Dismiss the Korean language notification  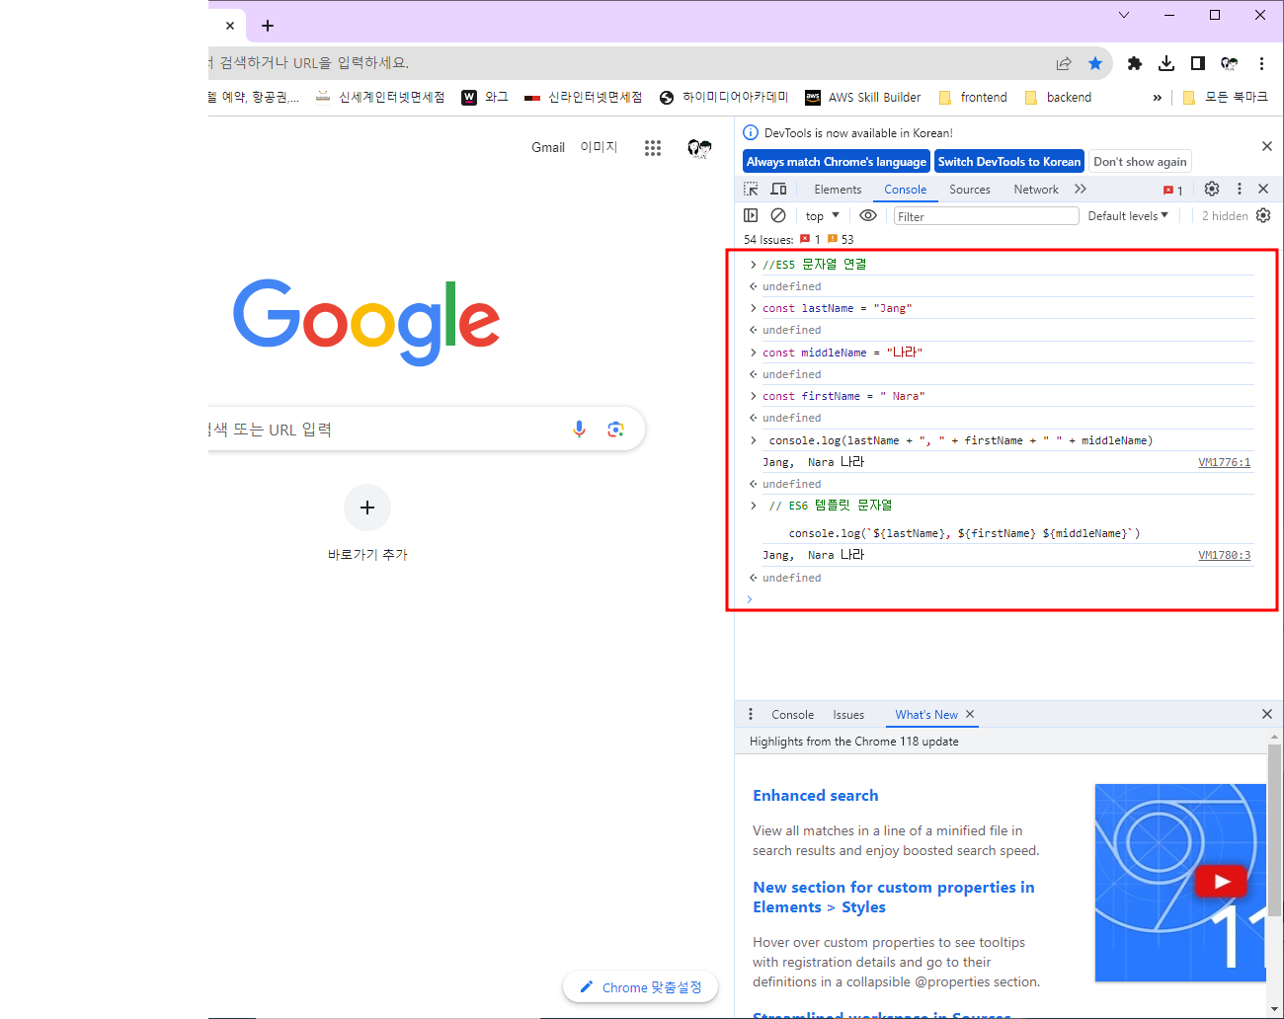point(1267,146)
